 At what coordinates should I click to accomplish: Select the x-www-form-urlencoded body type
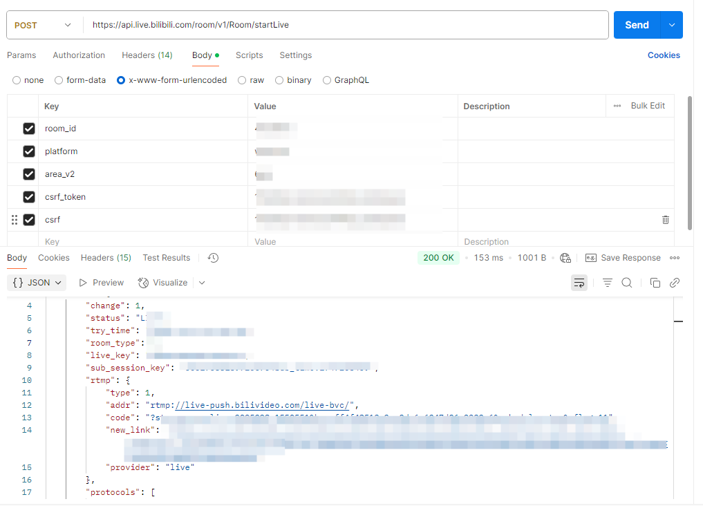click(120, 80)
